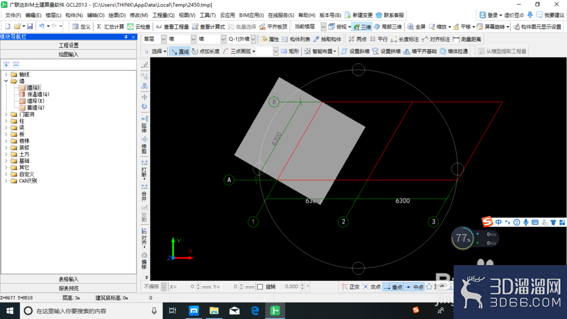Activate 拾取构件 pick component tool
The width and height of the screenshot is (567, 319).
[327, 39]
